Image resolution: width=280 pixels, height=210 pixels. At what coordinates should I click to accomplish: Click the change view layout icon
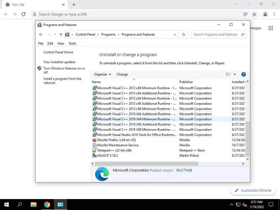228,74
